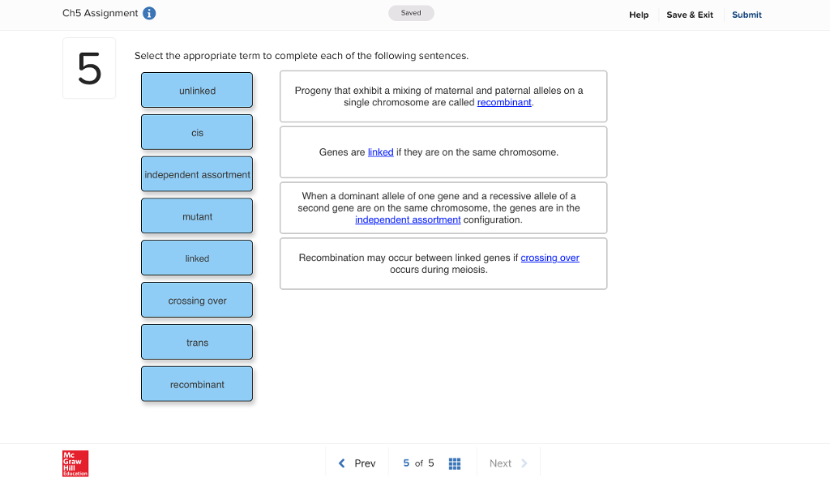Click Save & Exit
The width and height of the screenshot is (830, 482).
click(x=689, y=15)
